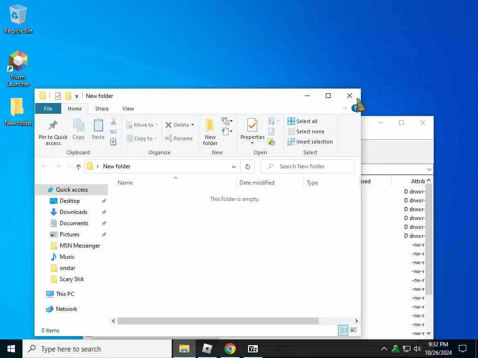
Task: Open the volume speaker tray icon
Action: tap(417, 349)
